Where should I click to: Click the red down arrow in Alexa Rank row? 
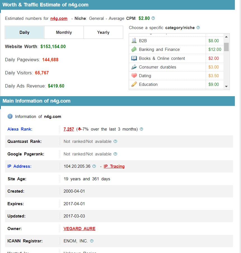(79, 129)
